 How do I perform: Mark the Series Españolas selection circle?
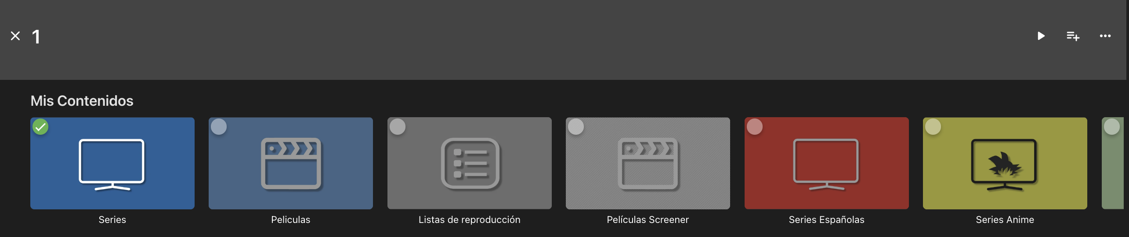point(755,127)
